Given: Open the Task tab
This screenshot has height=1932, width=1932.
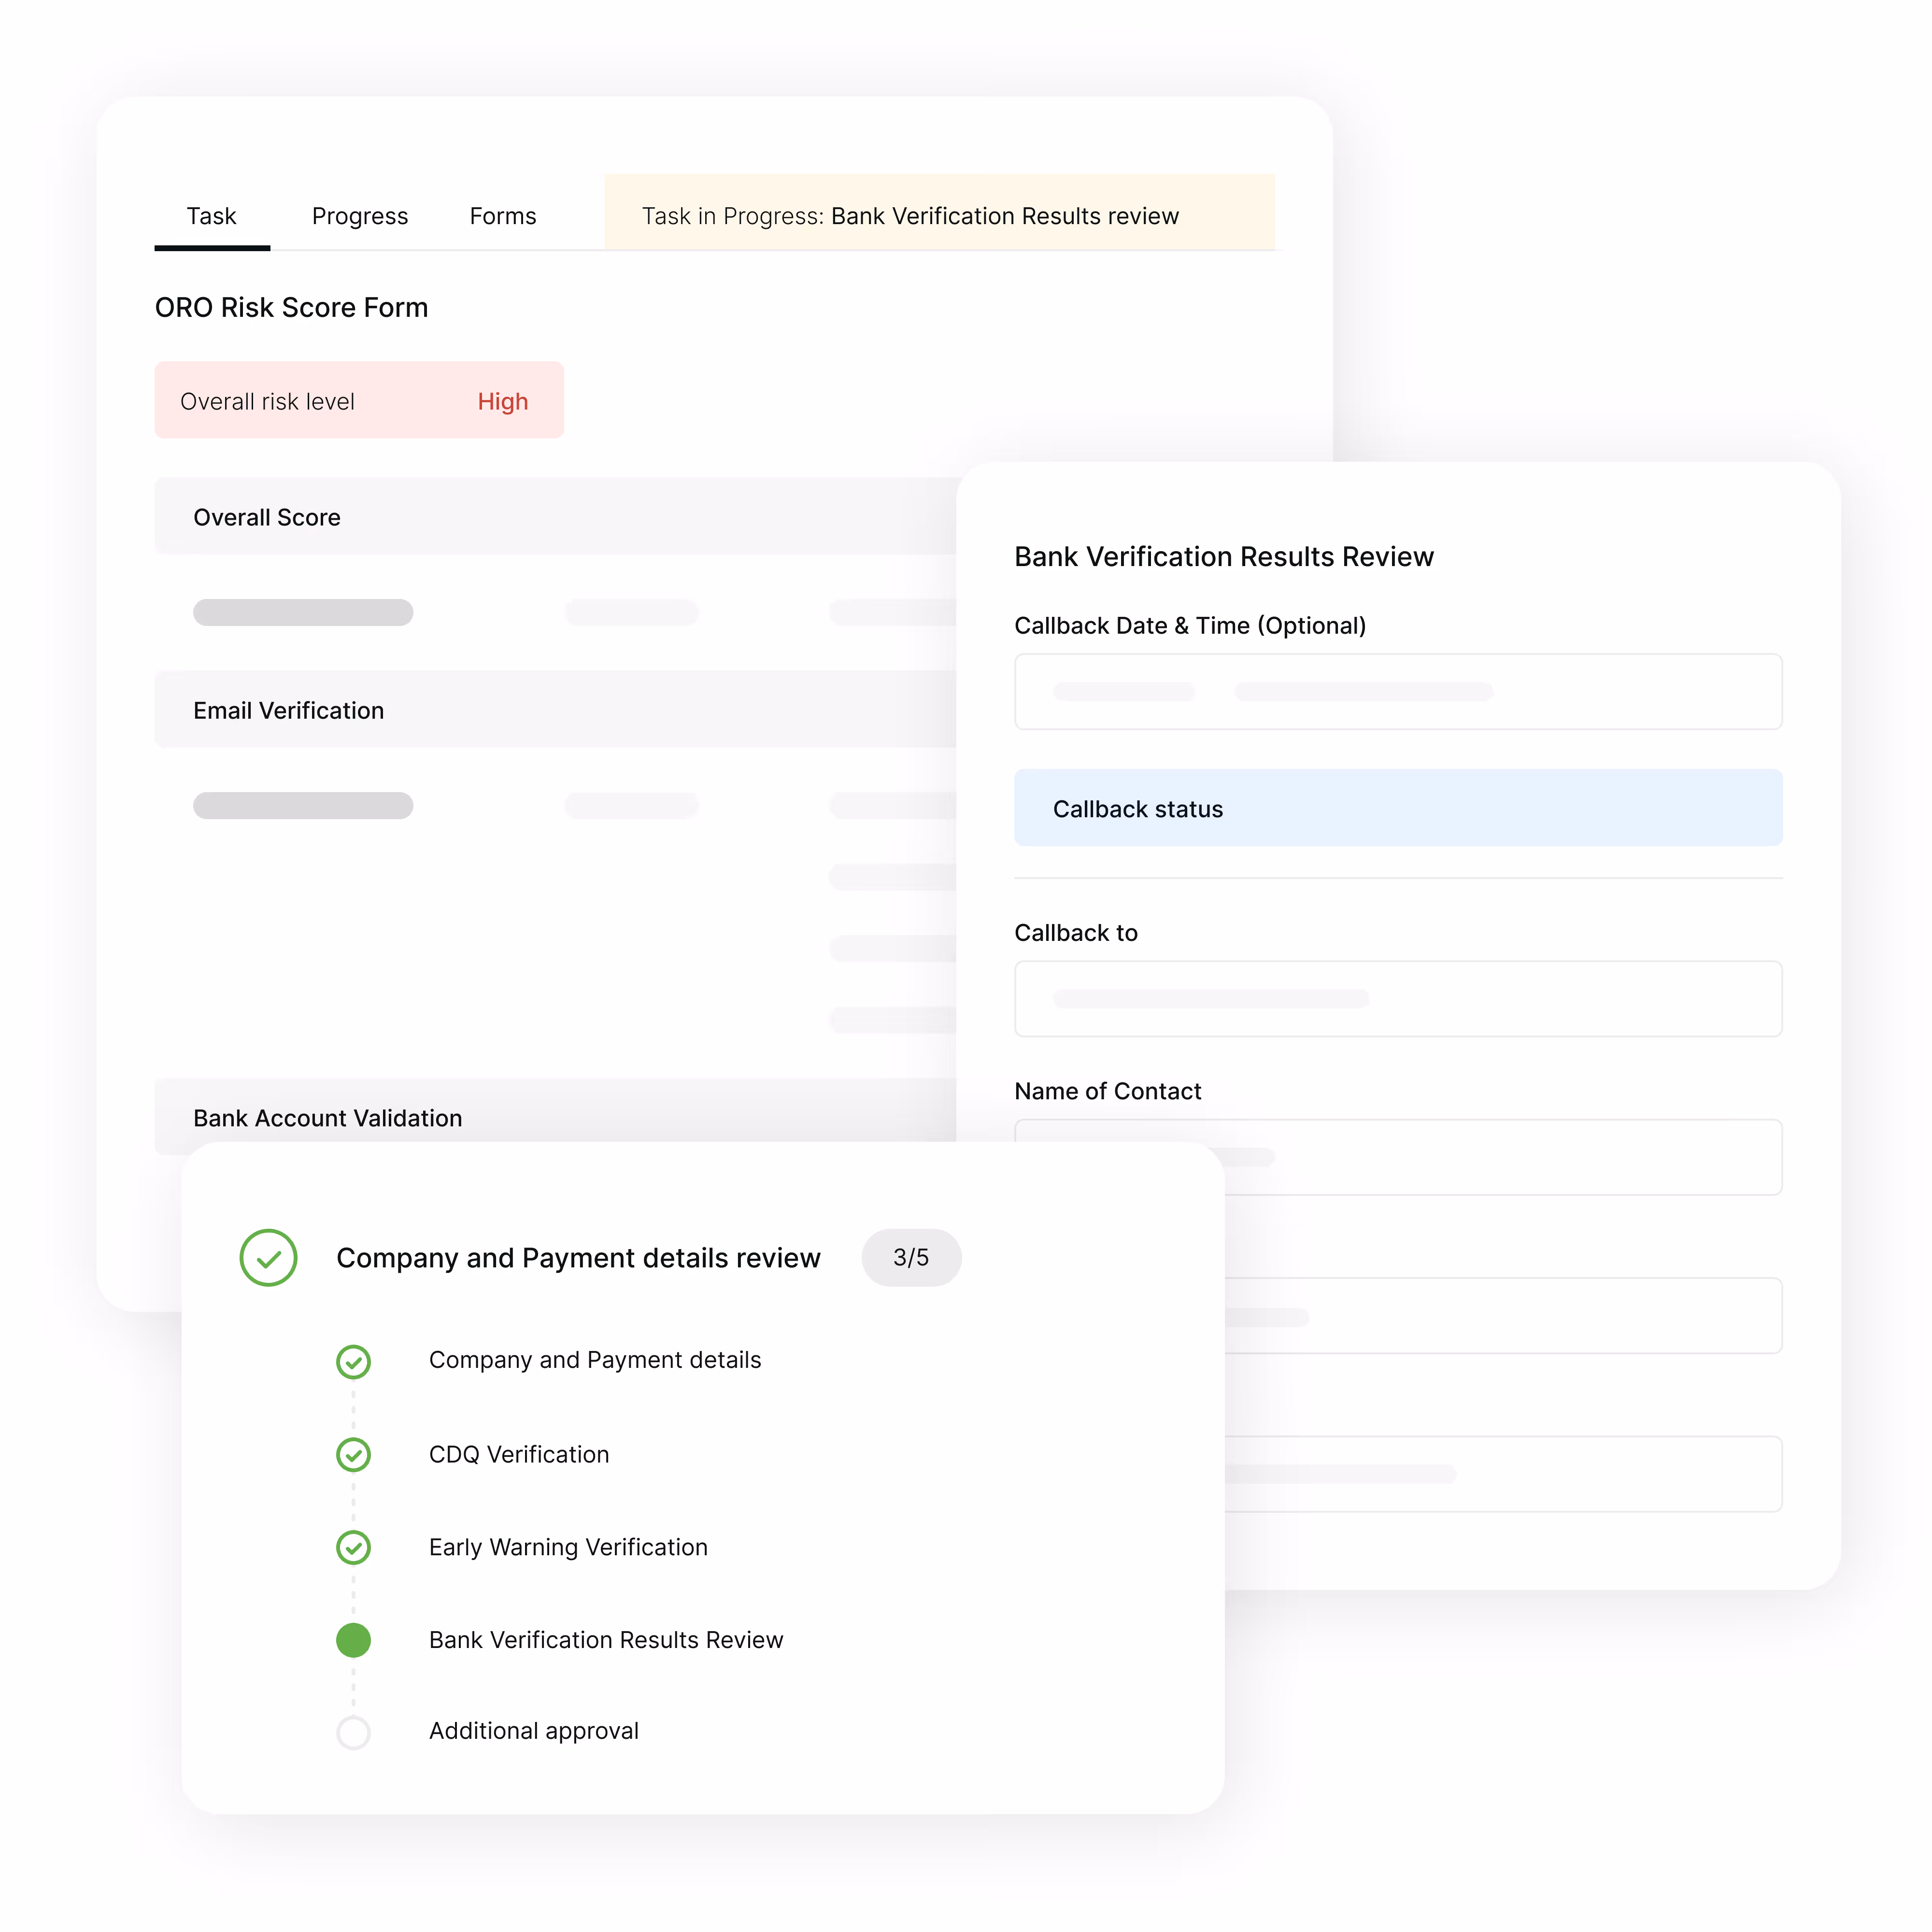Looking at the screenshot, I should click(211, 216).
